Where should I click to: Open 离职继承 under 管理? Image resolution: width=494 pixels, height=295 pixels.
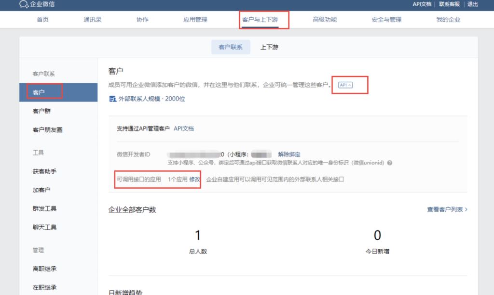click(44, 269)
